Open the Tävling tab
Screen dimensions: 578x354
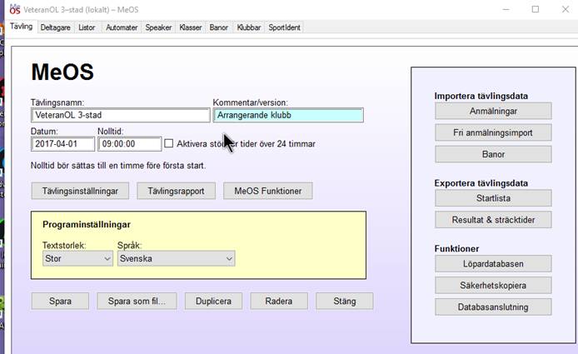click(21, 27)
